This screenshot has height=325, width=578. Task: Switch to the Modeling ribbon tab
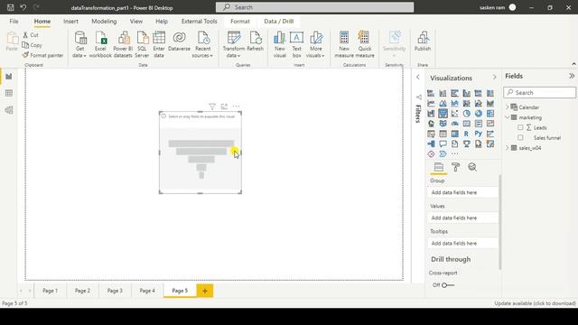pos(104,22)
